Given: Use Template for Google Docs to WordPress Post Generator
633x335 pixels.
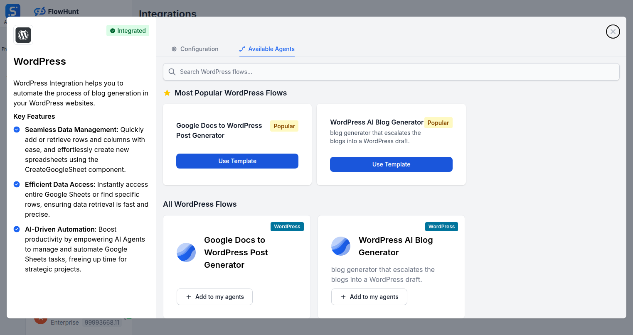Looking at the screenshot, I should pos(237,161).
